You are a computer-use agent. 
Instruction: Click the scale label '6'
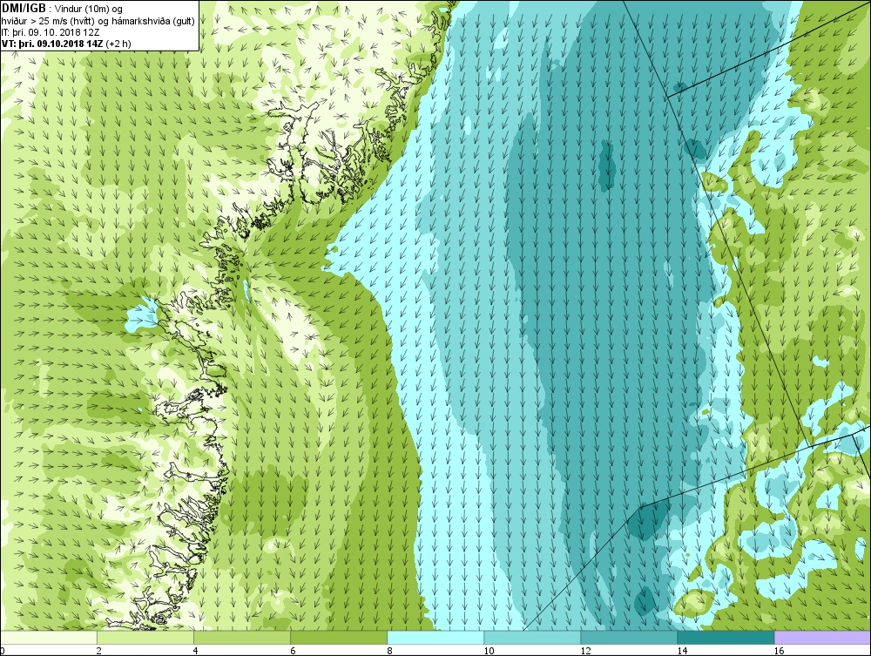point(293,651)
